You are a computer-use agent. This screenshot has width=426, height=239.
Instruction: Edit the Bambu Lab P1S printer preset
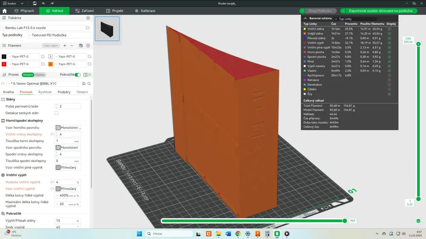click(88, 28)
